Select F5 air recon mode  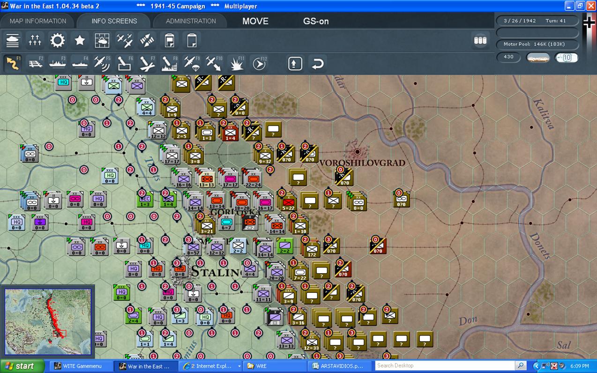pyautogui.click(x=102, y=63)
